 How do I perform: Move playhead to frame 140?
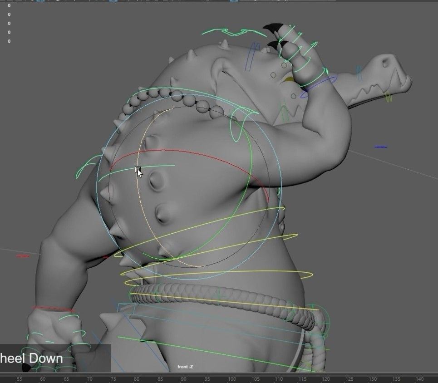pos(420,379)
